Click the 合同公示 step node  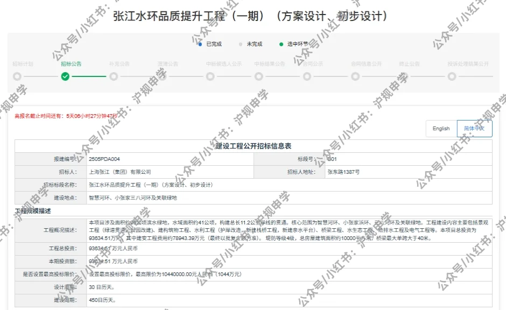pos(306,76)
